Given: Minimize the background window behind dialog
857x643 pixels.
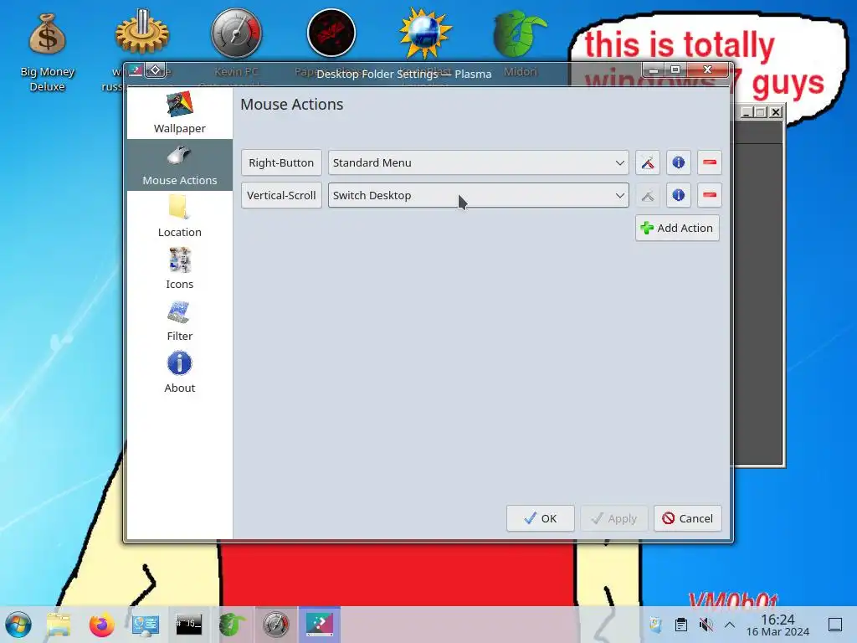Looking at the screenshot, I should point(747,112).
